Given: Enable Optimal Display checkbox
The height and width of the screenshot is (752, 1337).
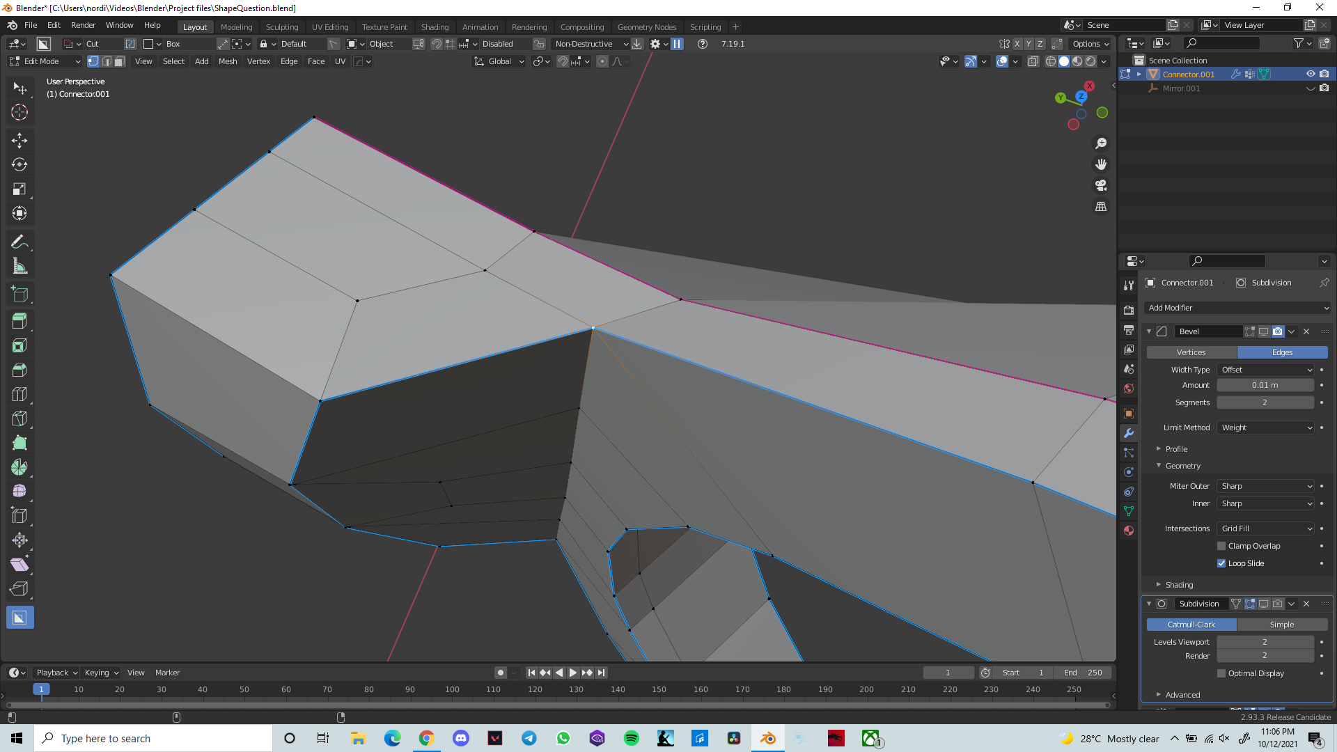Looking at the screenshot, I should point(1221,673).
